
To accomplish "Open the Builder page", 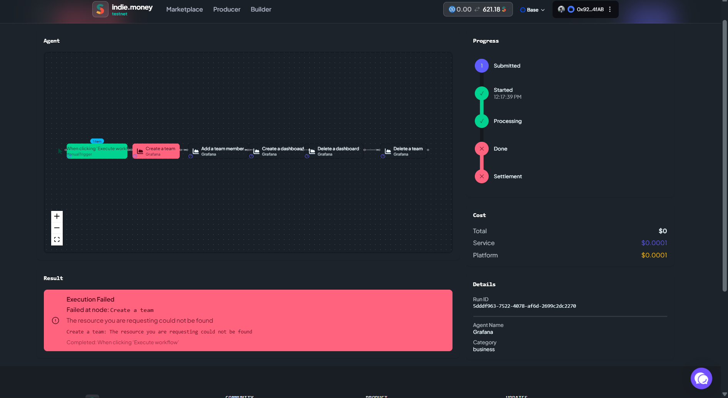I will tap(261, 9).
